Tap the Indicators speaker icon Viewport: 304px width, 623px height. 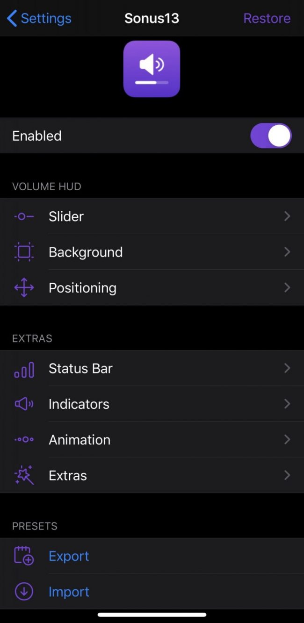(x=24, y=404)
